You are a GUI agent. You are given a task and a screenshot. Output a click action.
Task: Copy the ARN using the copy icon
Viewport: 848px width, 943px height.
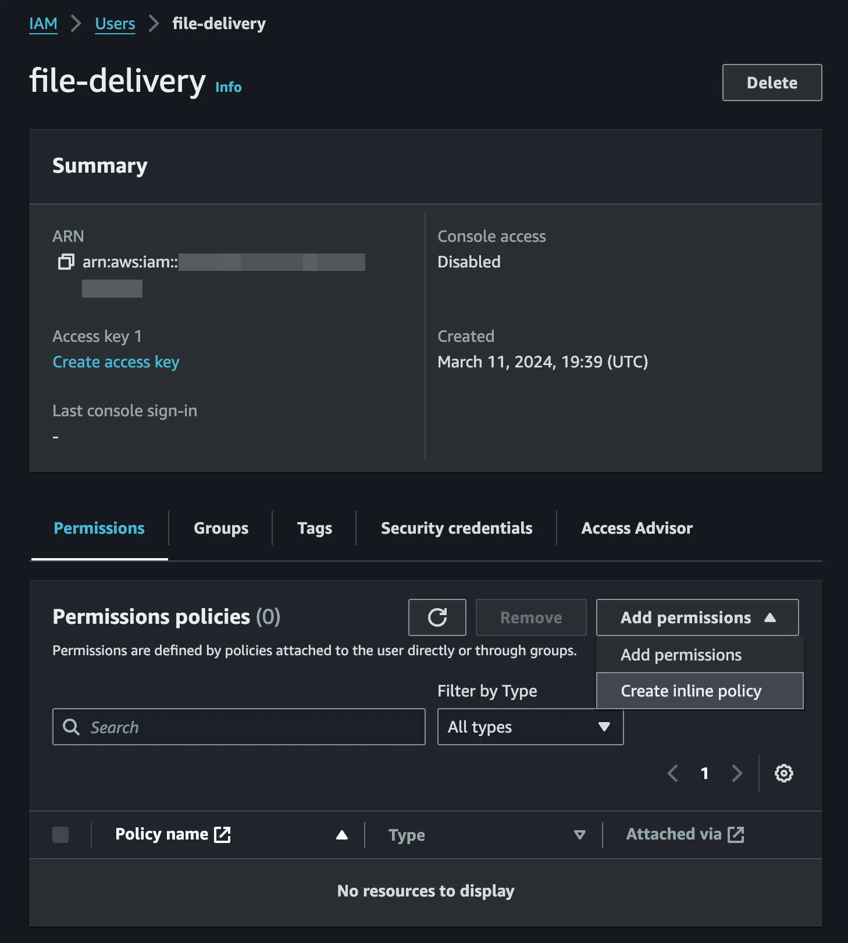(x=66, y=262)
